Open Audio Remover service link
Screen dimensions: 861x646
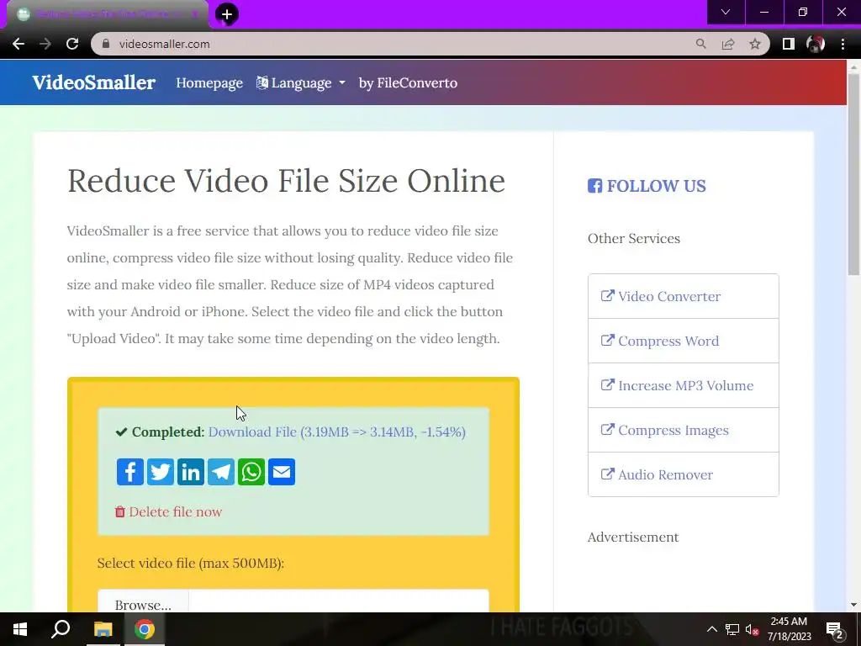click(x=683, y=474)
